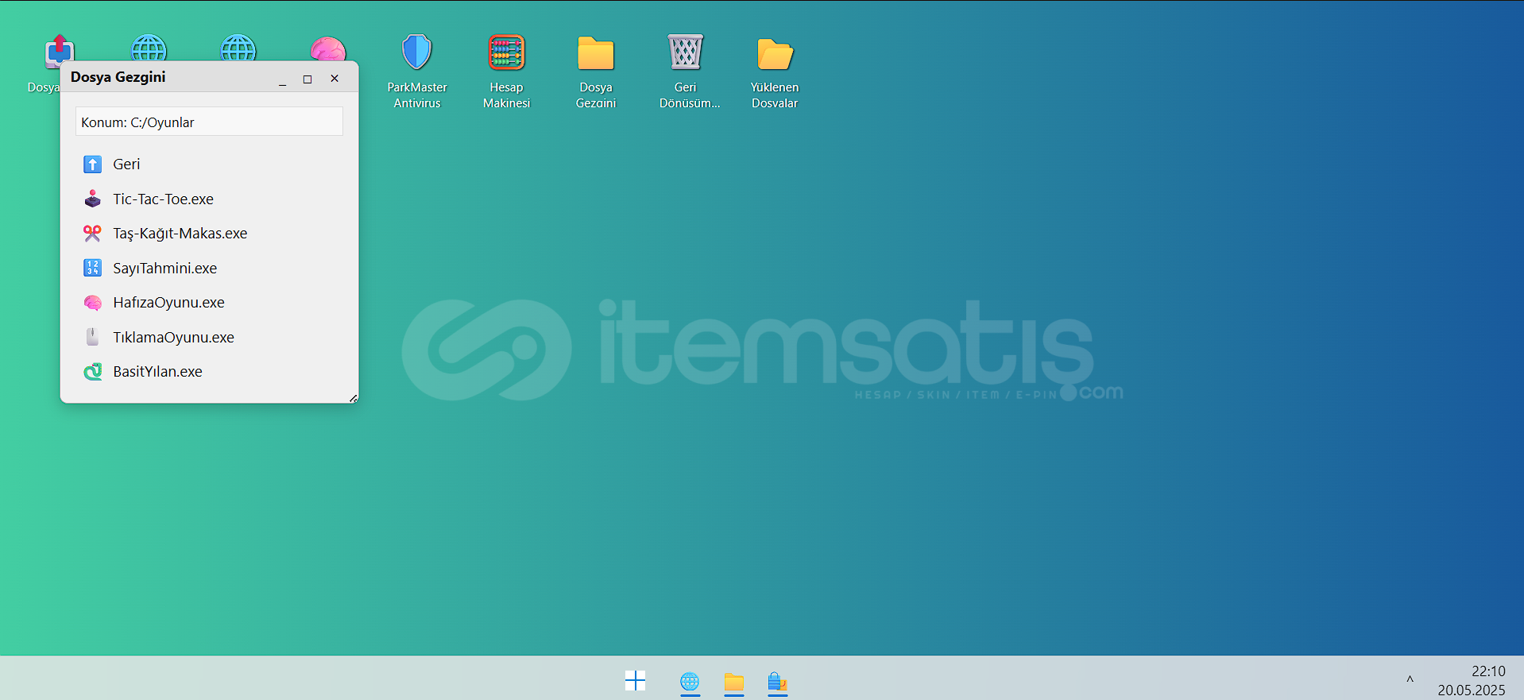Open ParkMaster Antivirus desktop icon
The height and width of the screenshot is (700, 1524).
pos(417,71)
